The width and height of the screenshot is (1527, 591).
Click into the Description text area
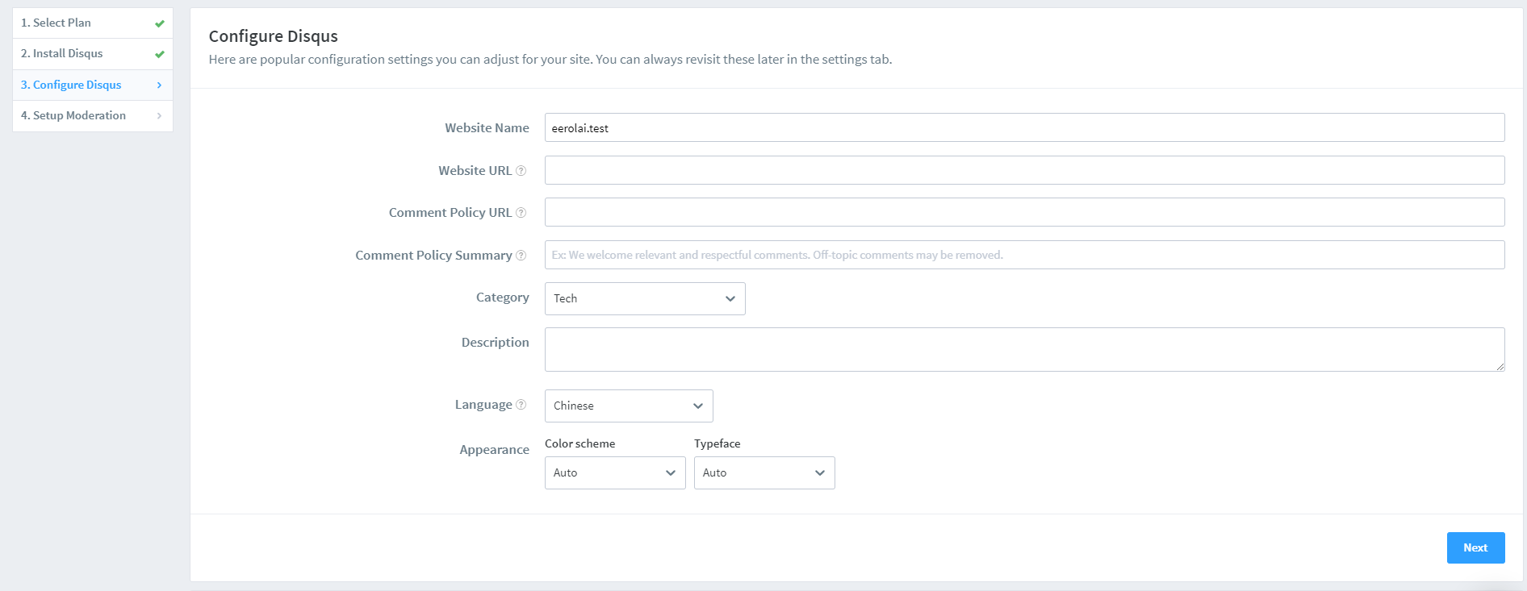tap(1024, 349)
